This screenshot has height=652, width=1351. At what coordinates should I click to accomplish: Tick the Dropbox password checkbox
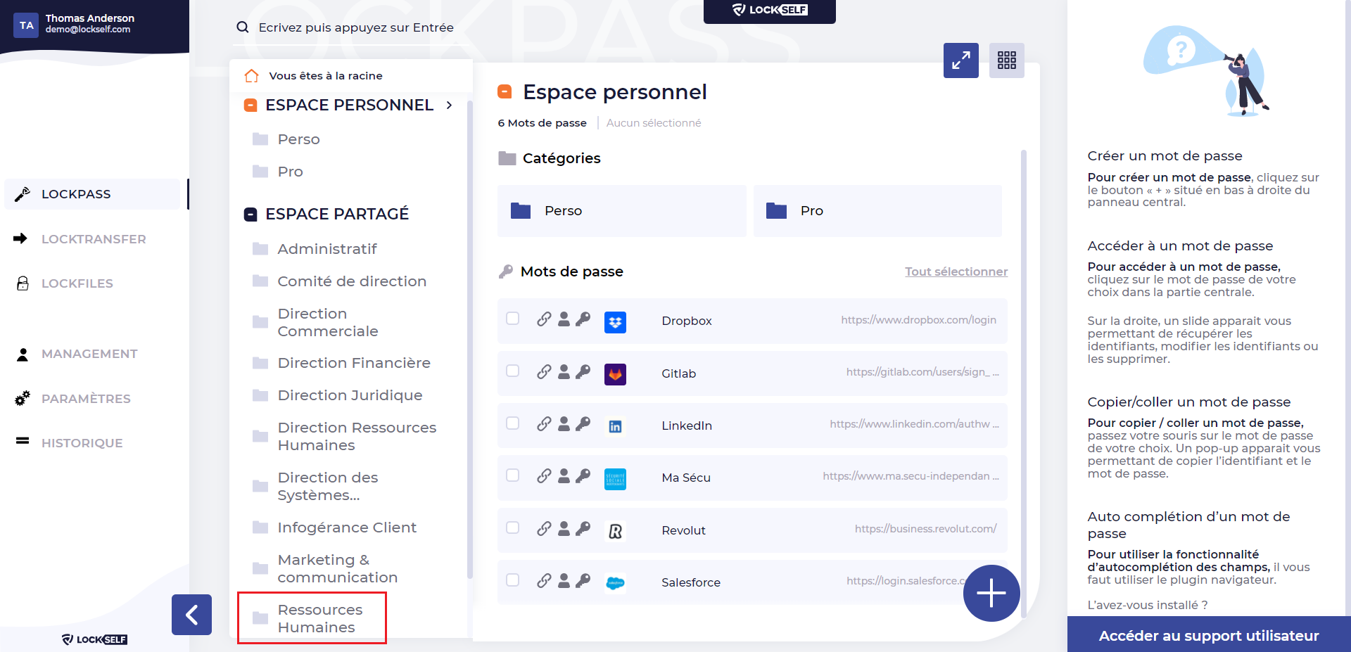pos(513,319)
